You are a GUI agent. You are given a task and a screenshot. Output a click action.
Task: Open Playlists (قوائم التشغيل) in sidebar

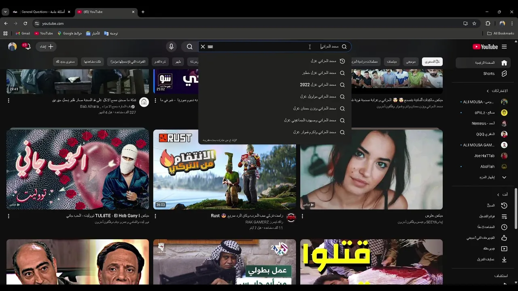(482, 216)
